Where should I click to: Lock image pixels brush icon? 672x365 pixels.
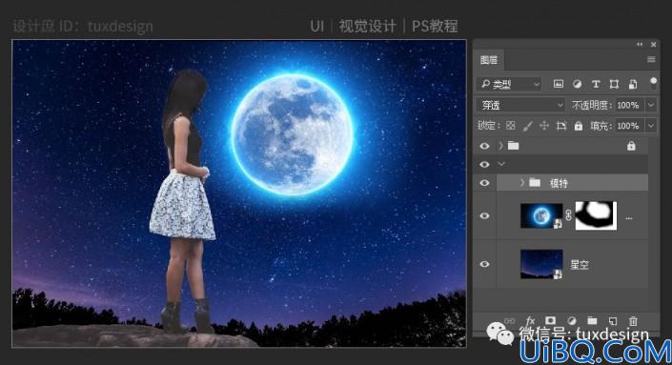click(x=527, y=126)
